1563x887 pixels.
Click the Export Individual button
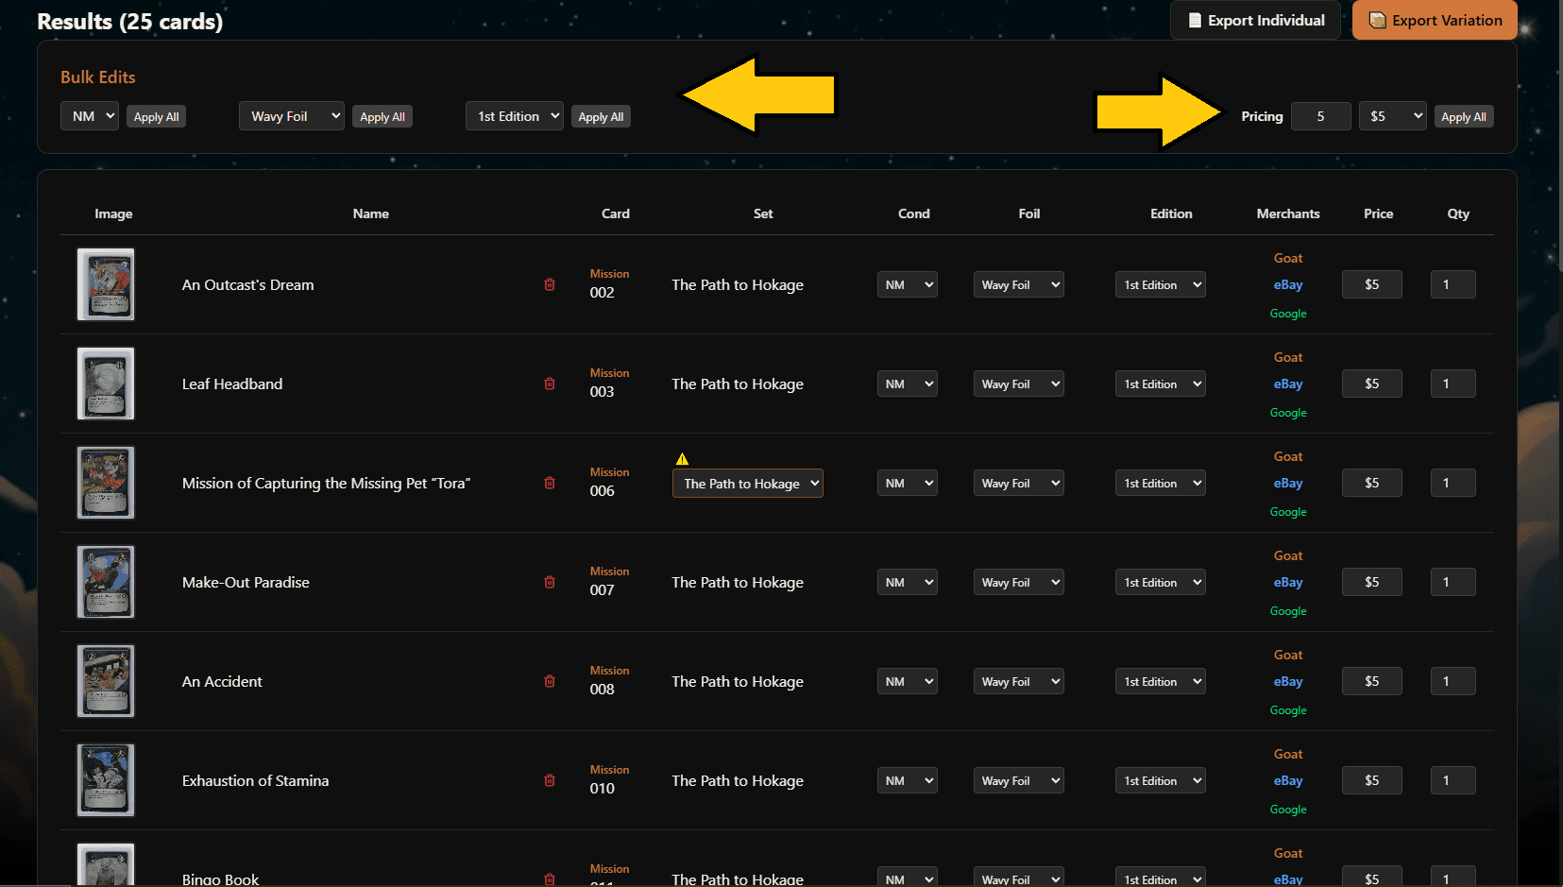1255,21
